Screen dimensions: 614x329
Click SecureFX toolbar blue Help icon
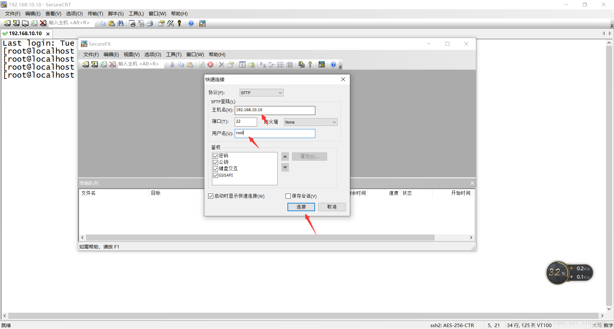coord(333,65)
